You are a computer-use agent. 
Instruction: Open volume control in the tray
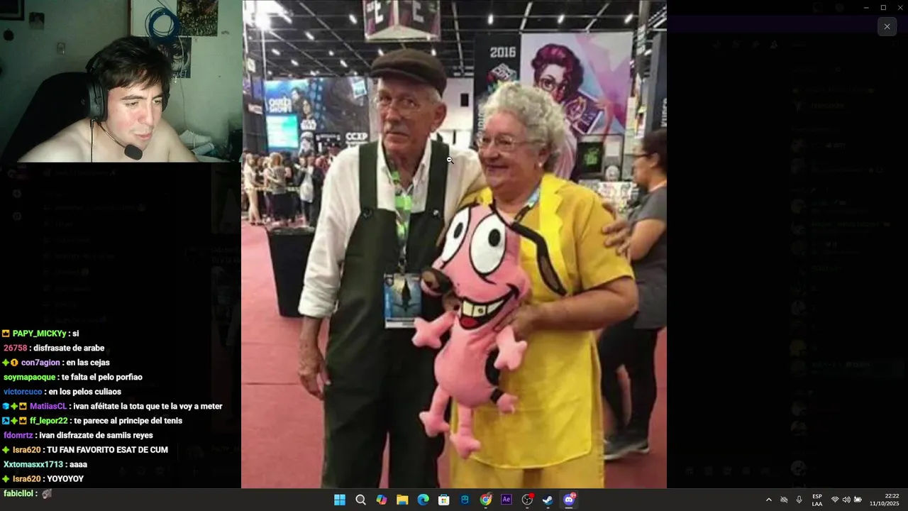tap(846, 500)
